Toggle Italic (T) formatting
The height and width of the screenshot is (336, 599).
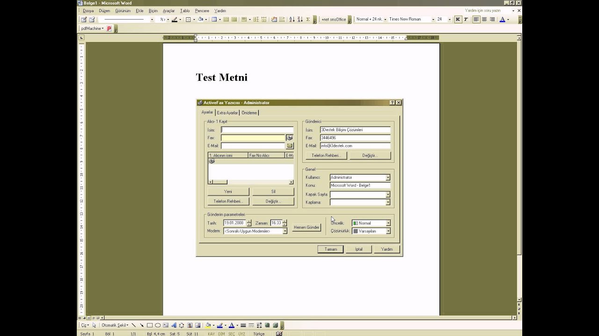coord(466,19)
